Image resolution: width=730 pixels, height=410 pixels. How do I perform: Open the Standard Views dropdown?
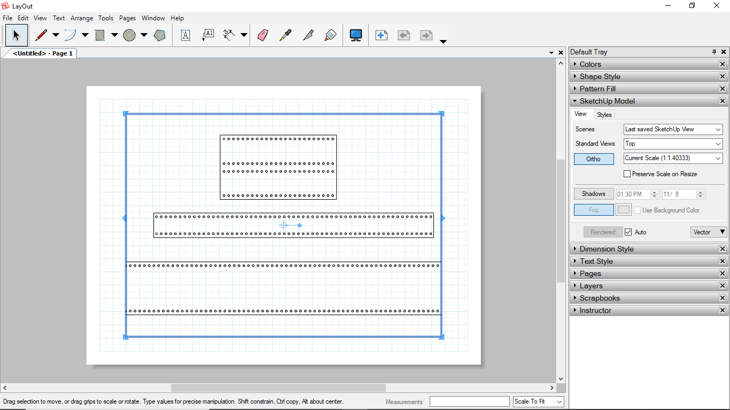(673, 144)
